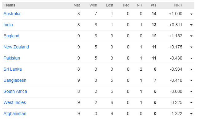Click the Bangladesh team link
This screenshot has height=124, width=199.
pyautogui.click(x=15, y=81)
